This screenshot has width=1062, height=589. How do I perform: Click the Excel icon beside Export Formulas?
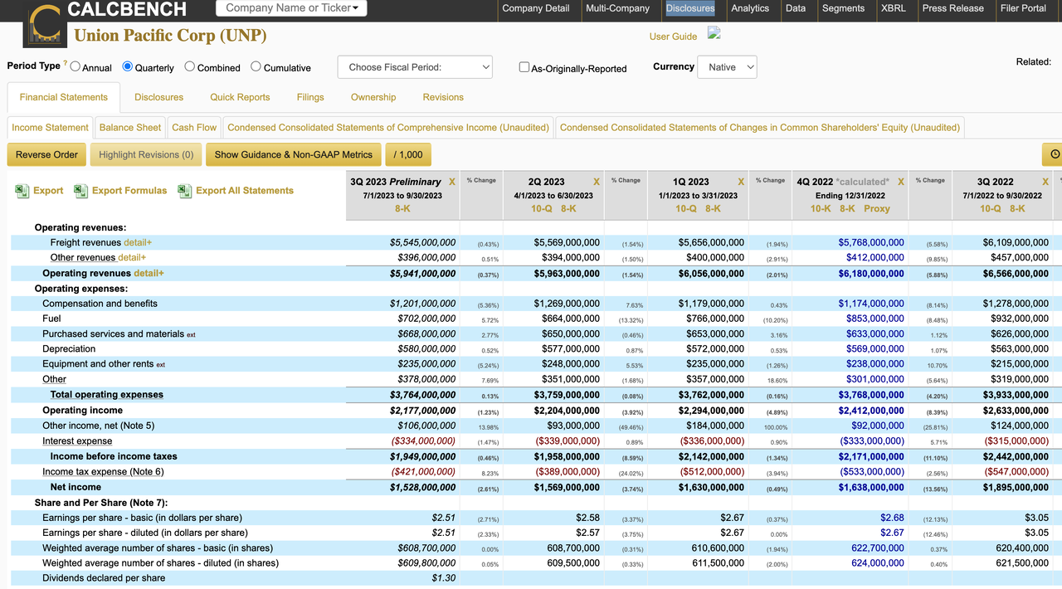click(80, 191)
